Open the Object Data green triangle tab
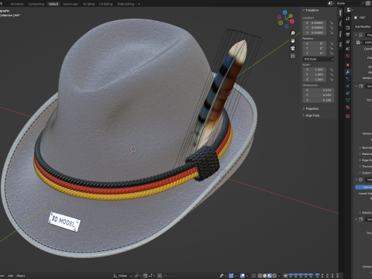Screen dimensions: 372x279 (x=348, y=100)
